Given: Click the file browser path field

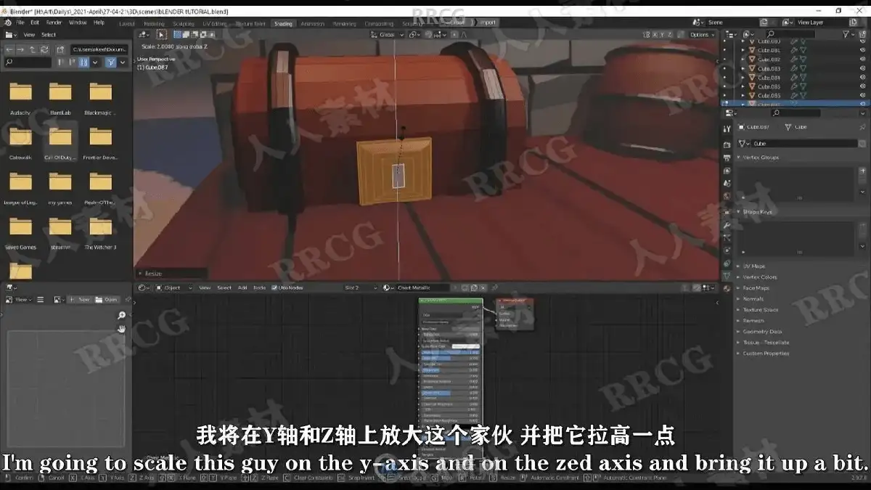Looking at the screenshot, I should coord(100,49).
